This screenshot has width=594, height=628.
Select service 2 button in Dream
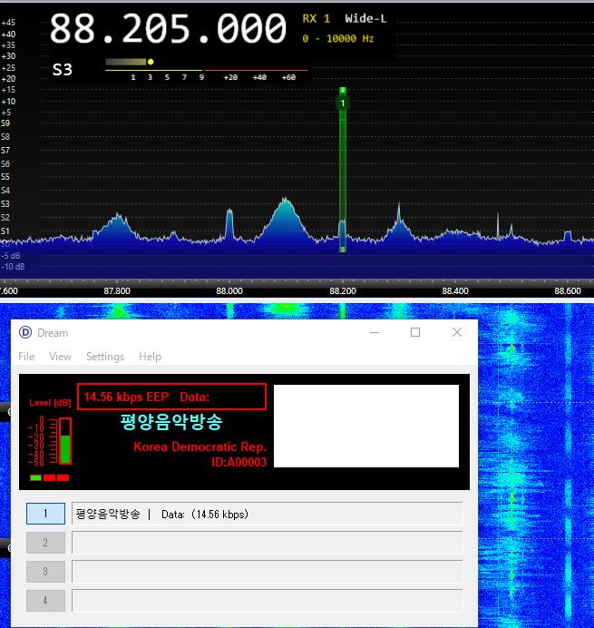point(45,543)
